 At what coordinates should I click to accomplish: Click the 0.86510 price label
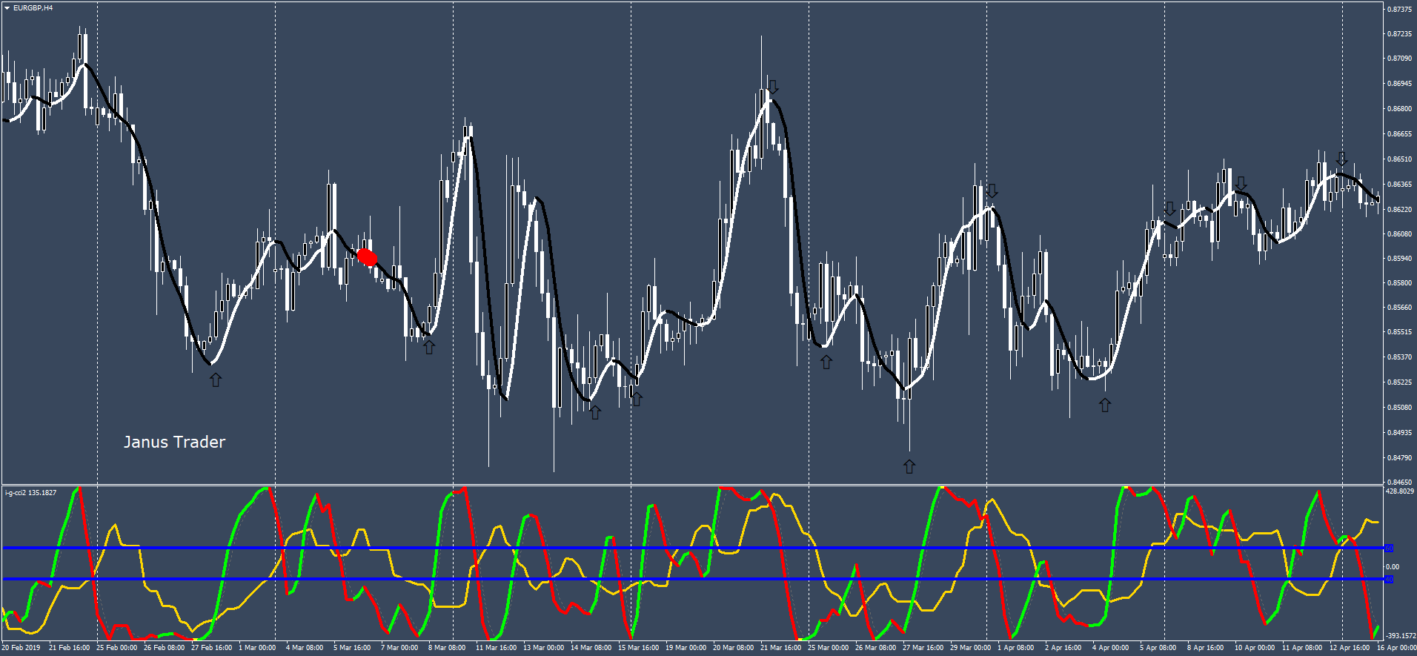click(1399, 159)
